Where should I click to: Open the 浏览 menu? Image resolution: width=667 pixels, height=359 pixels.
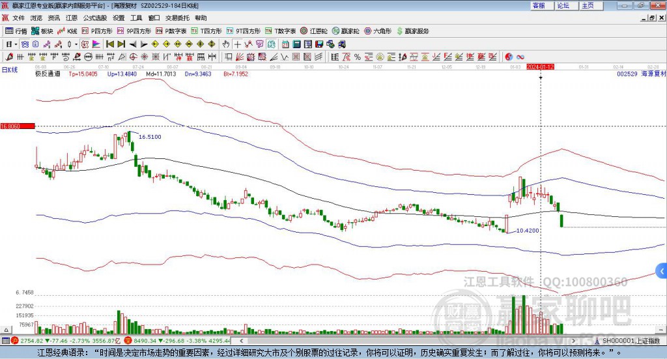tap(36, 18)
